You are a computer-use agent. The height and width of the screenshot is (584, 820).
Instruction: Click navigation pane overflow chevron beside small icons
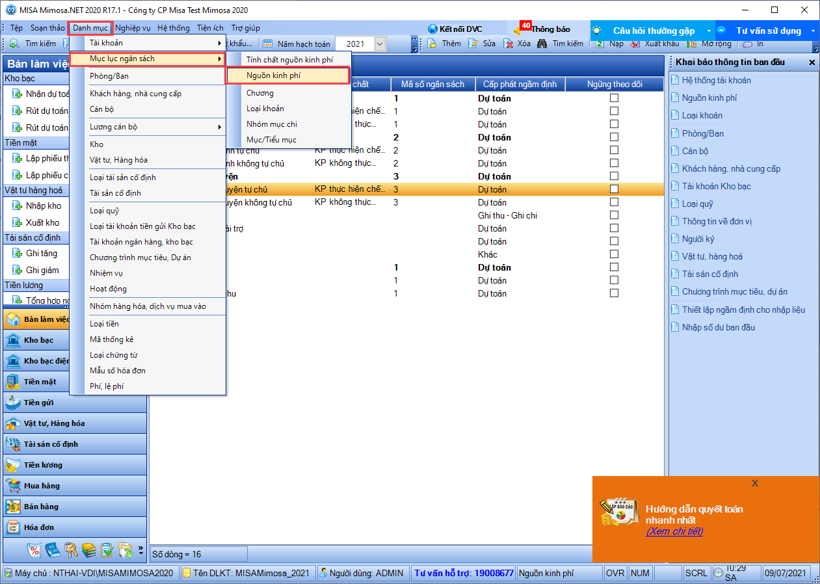click(x=141, y=550)
